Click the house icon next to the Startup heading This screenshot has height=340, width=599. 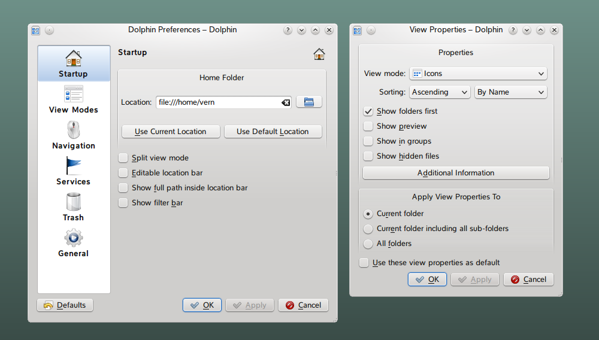click(x=319, y=54)
